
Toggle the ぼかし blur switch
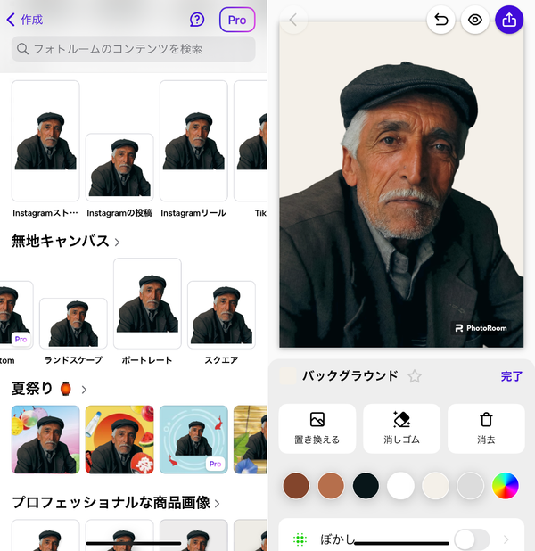tap(472, 539)
